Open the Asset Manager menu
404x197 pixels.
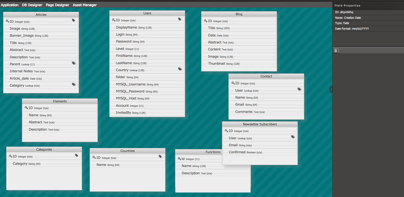pos(85,5)
